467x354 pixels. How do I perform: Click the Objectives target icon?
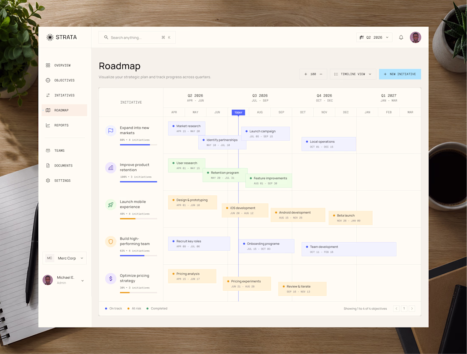click(x=48, y=80)
